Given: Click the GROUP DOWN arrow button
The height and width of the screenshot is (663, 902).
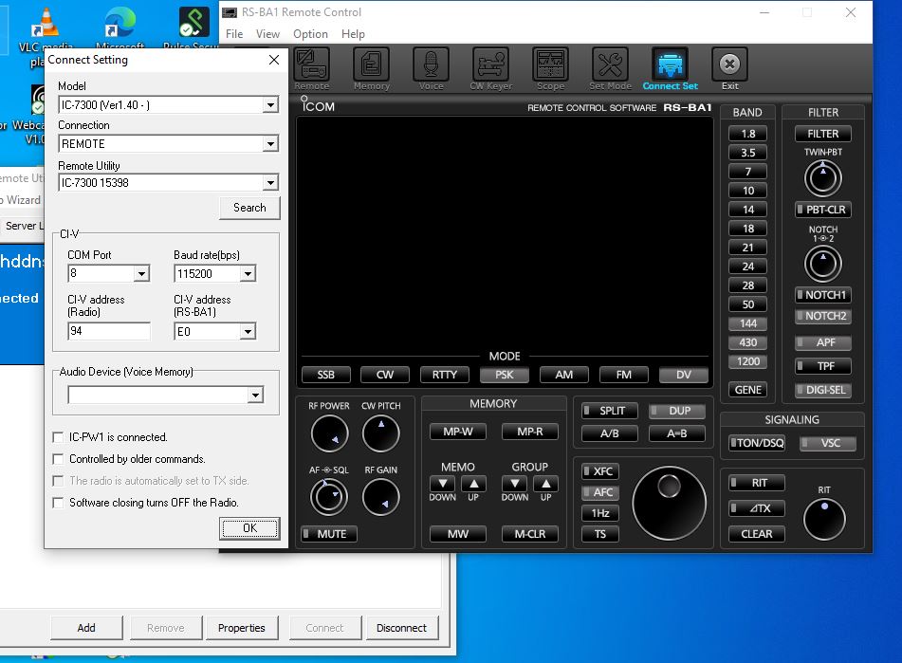Looking at the screenshot, I should pos(515,484).
